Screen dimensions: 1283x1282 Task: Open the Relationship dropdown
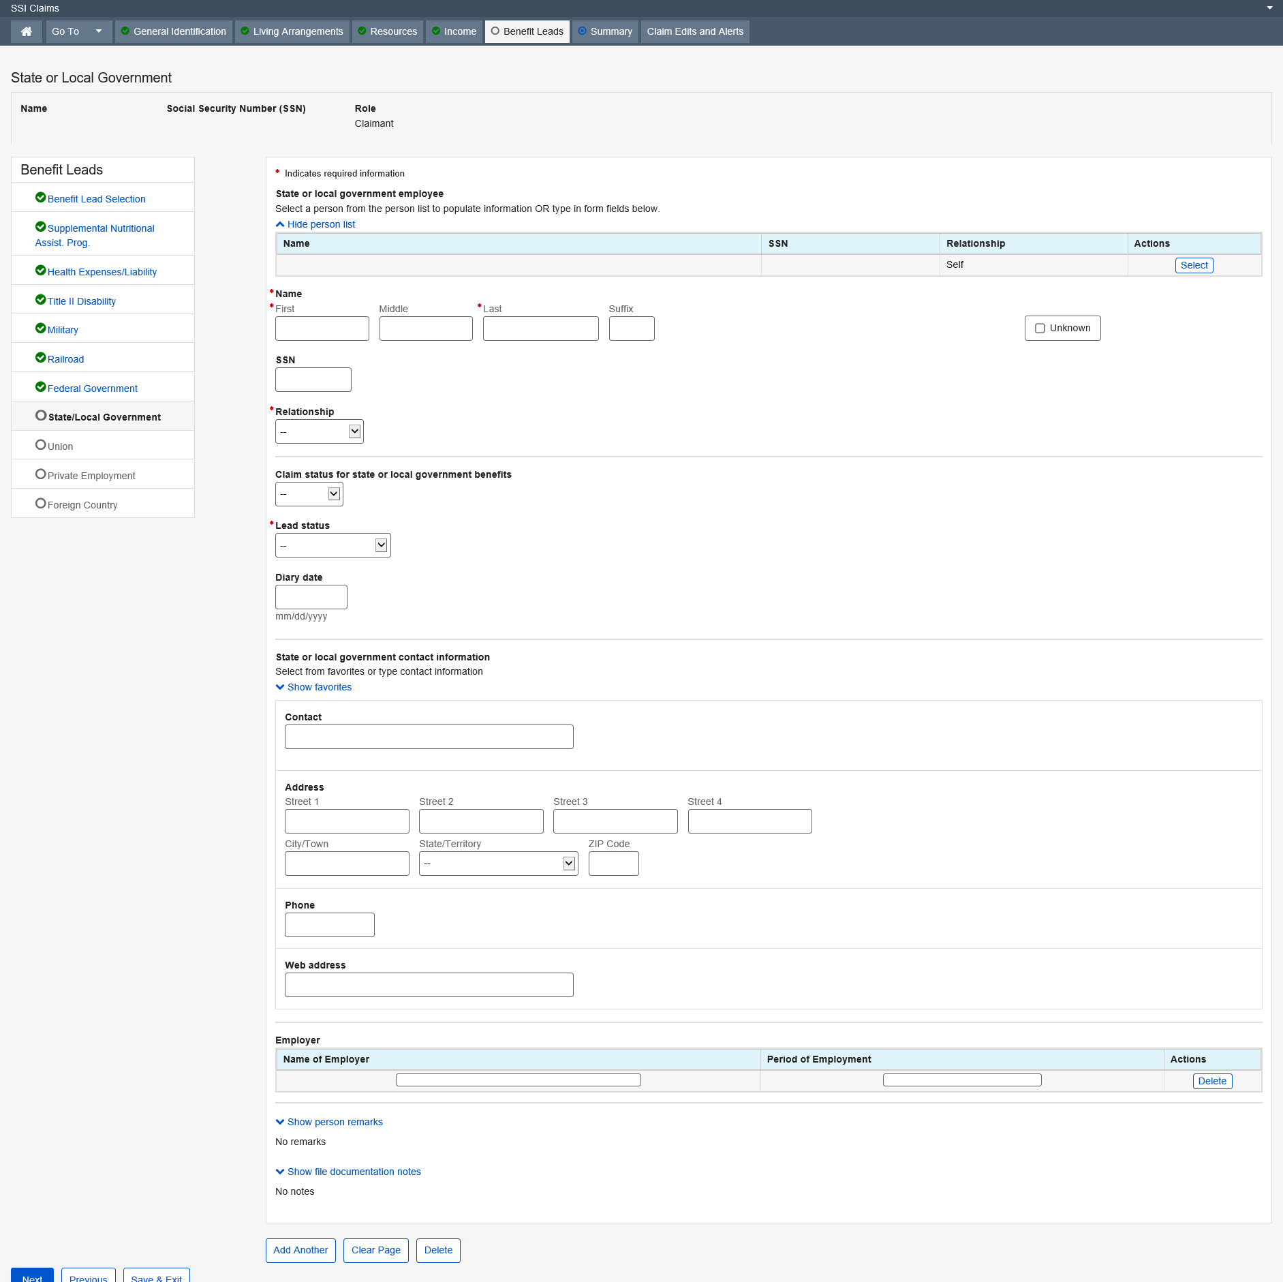[x=319, y=431]
